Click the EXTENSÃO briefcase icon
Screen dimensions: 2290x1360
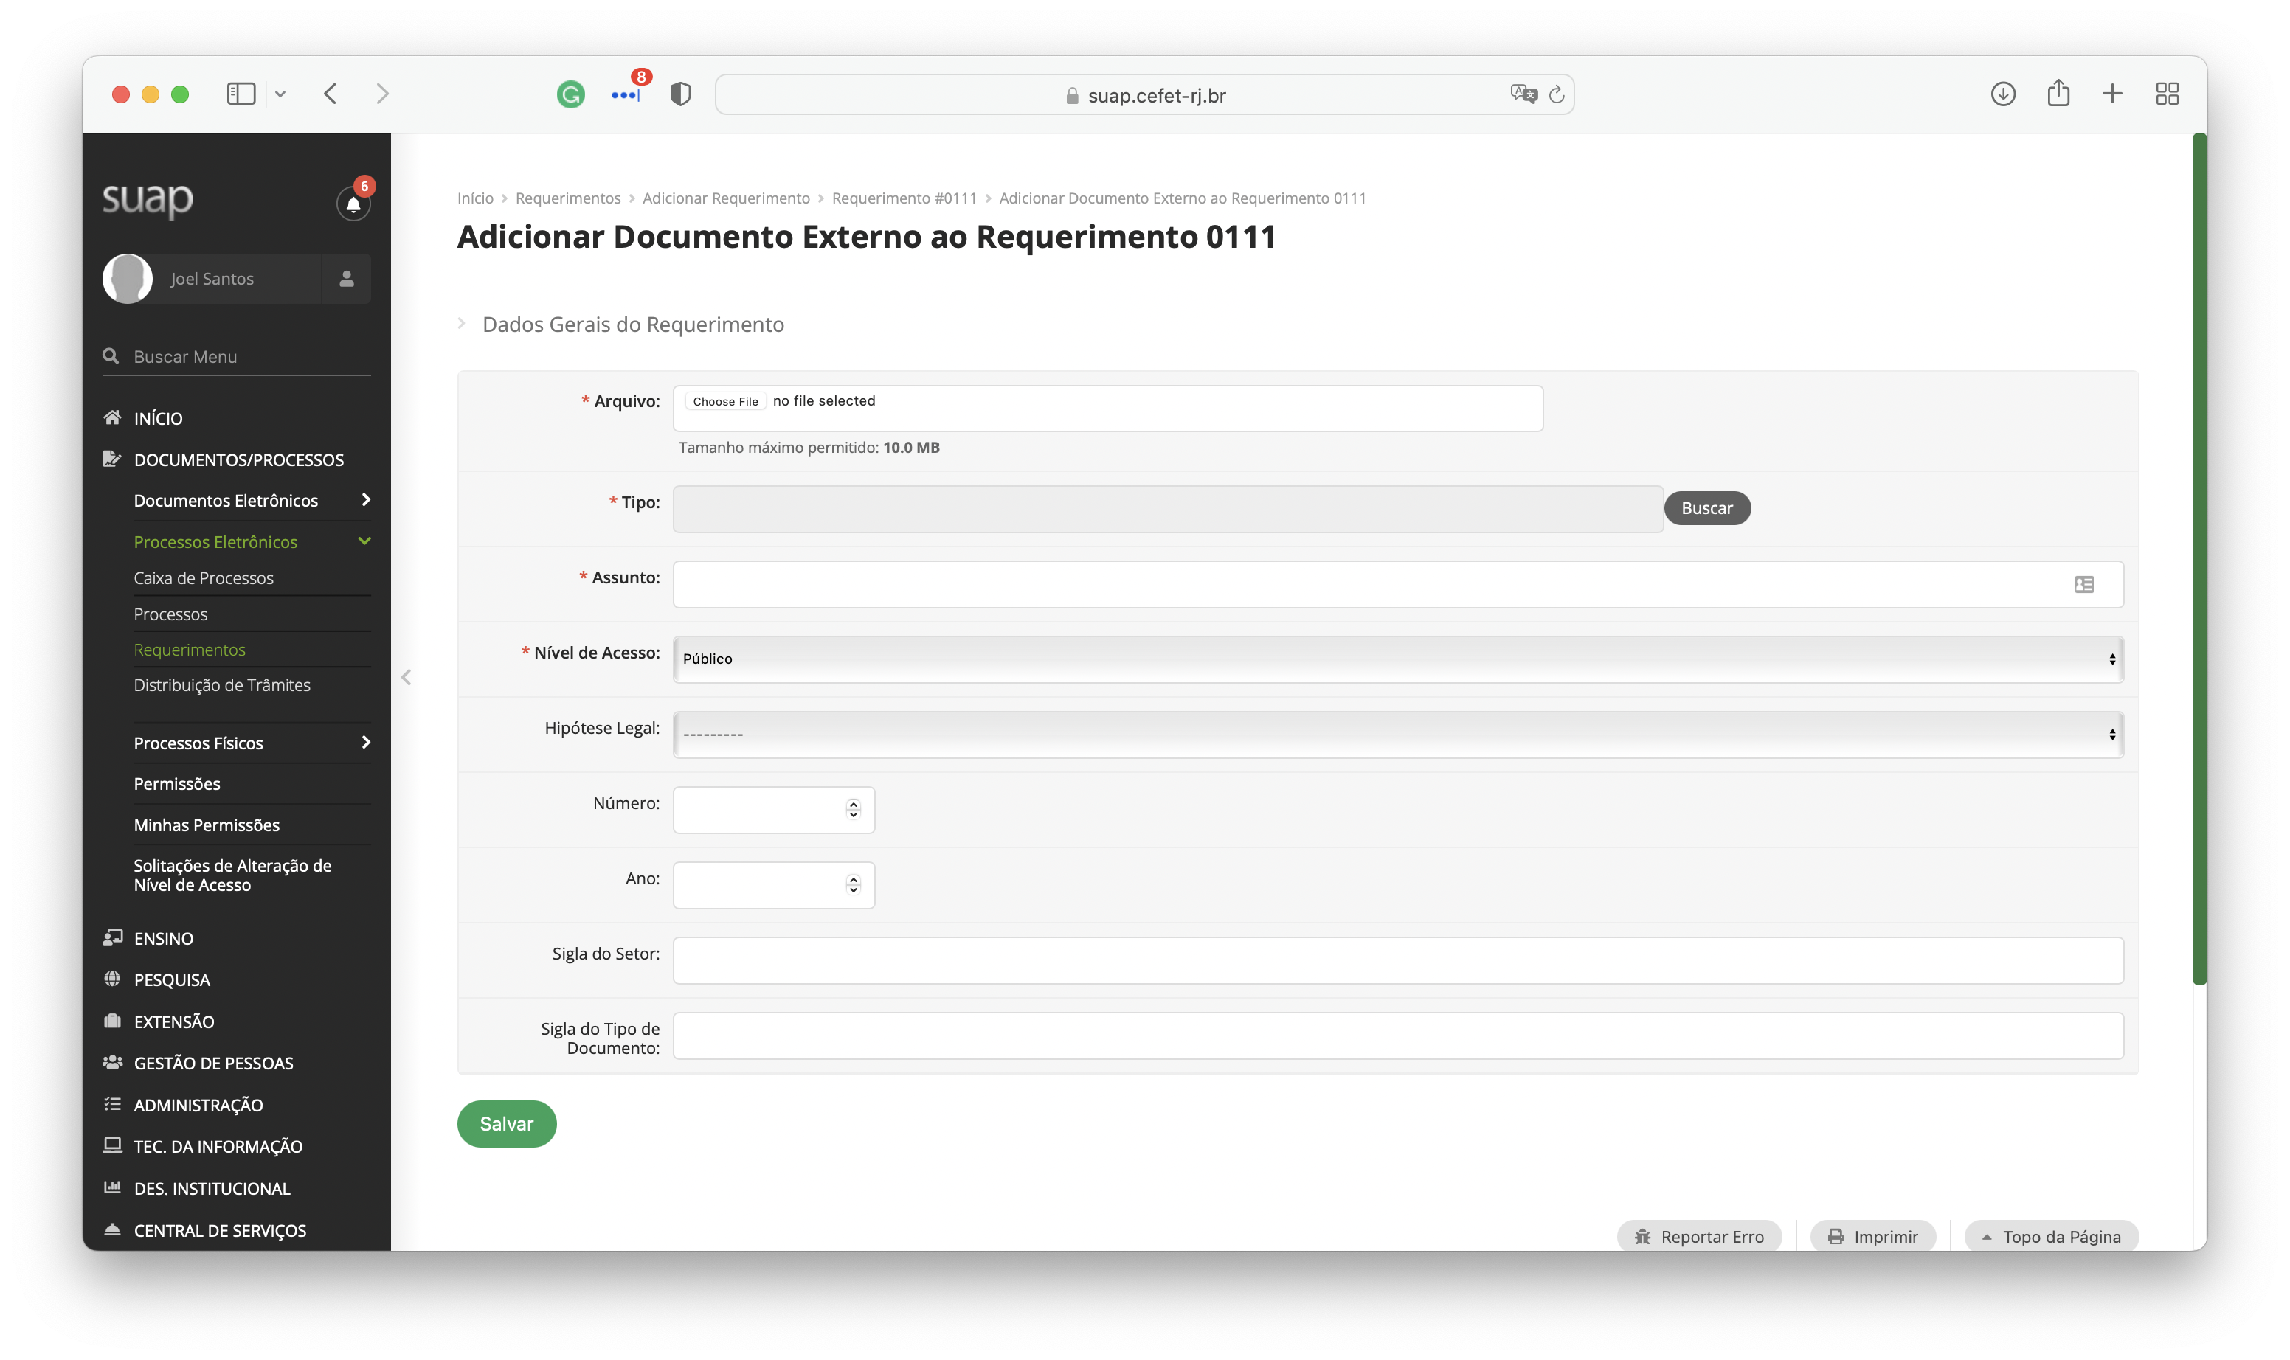(x=112, y=1021)
